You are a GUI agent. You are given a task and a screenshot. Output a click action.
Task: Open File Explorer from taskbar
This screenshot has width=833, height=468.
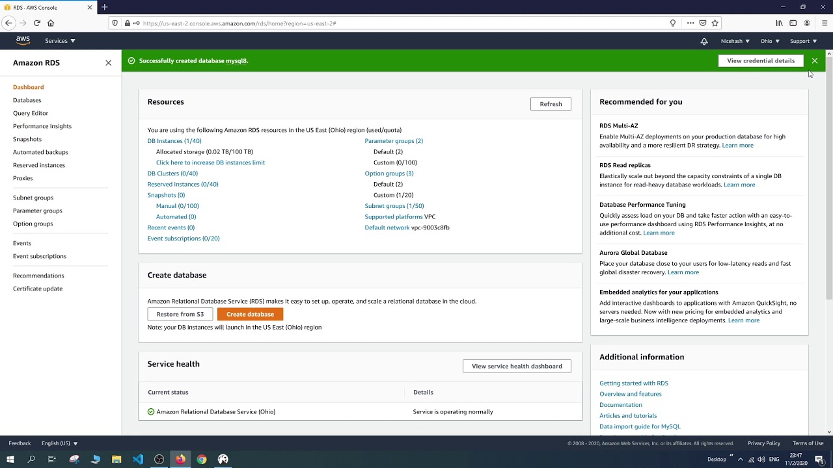coord(116,459)
